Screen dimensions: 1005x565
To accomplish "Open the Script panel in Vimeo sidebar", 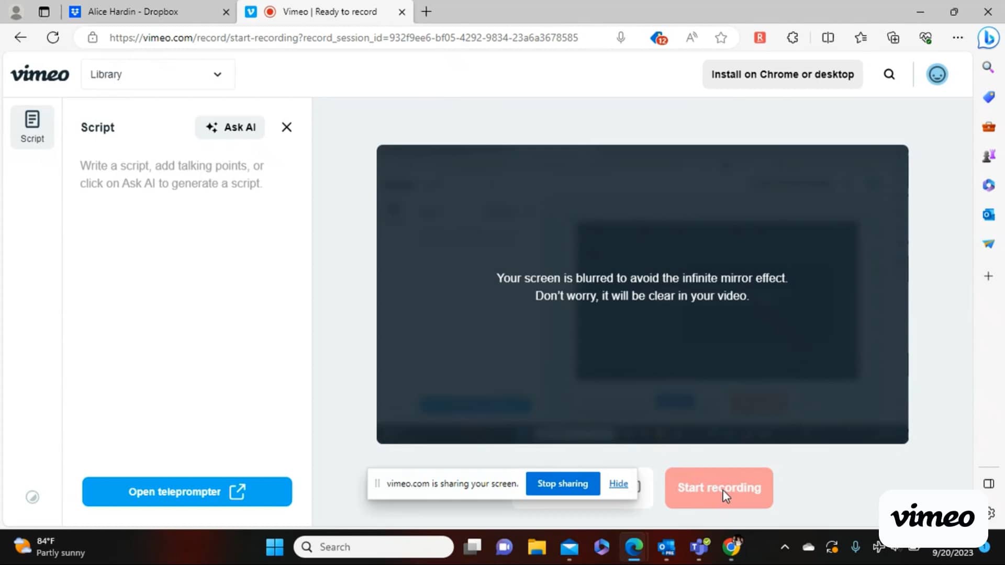I will pos(32,127).
